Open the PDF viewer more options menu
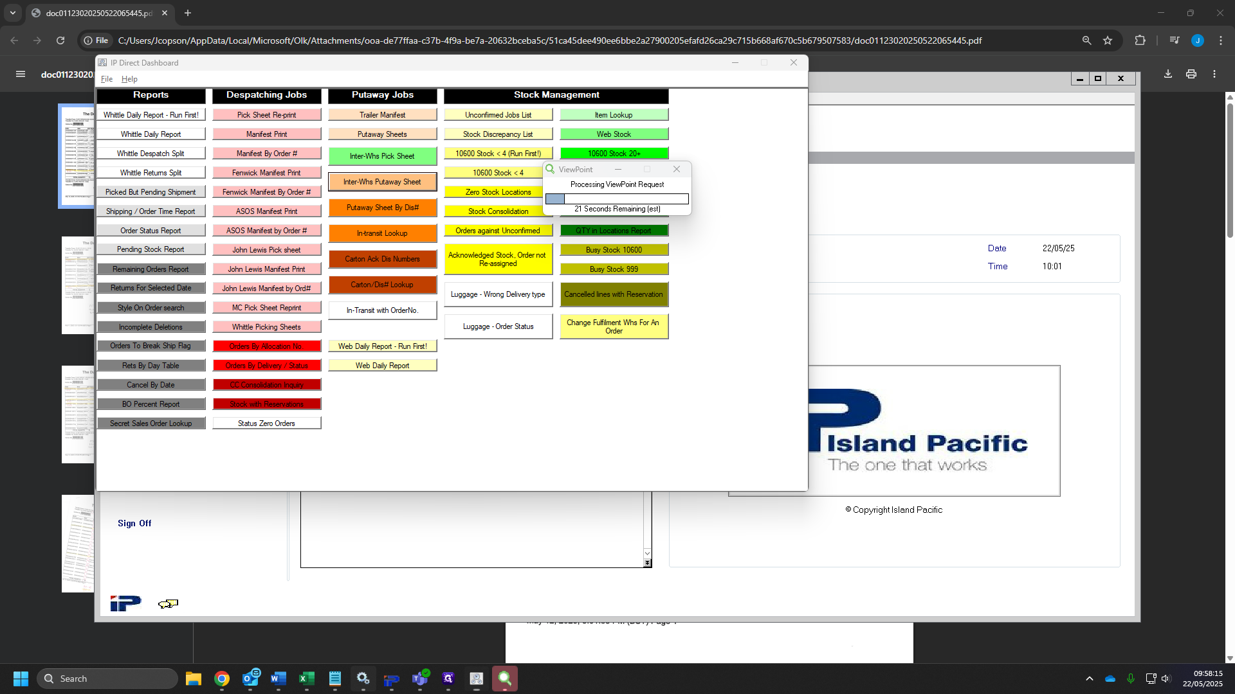Screen dimensions: 1235x694 click(x=1214, y=74)
